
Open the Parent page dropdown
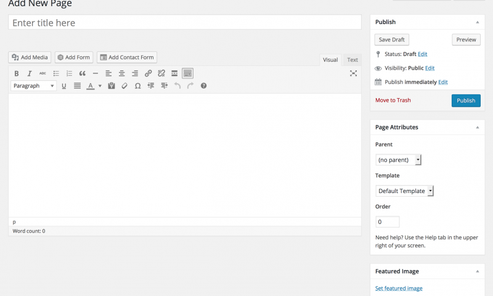[x=398, y=160]
